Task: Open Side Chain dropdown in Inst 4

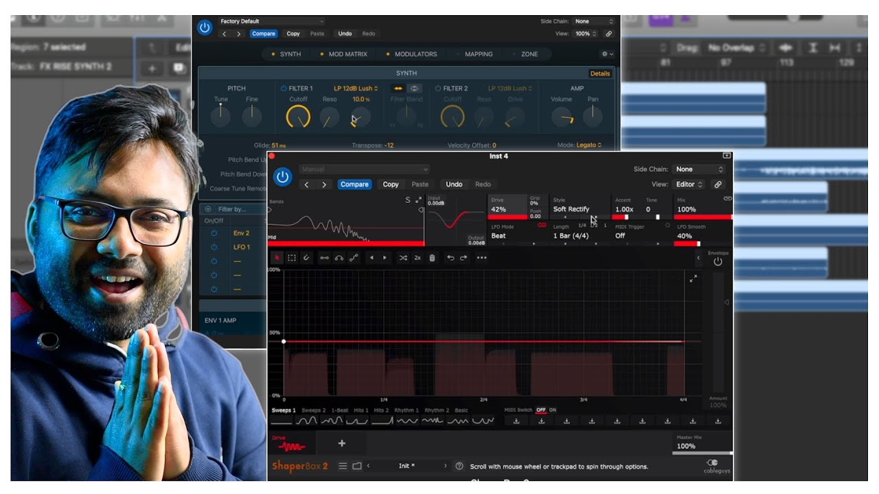Action: pos(699,169)
